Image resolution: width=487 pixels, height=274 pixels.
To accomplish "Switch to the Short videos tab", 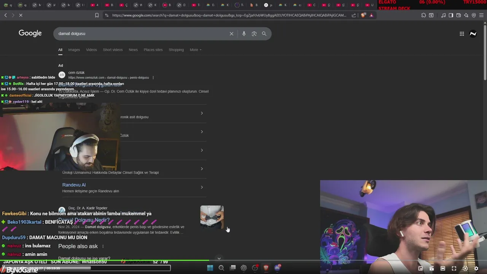I will [x=113, y=50].
